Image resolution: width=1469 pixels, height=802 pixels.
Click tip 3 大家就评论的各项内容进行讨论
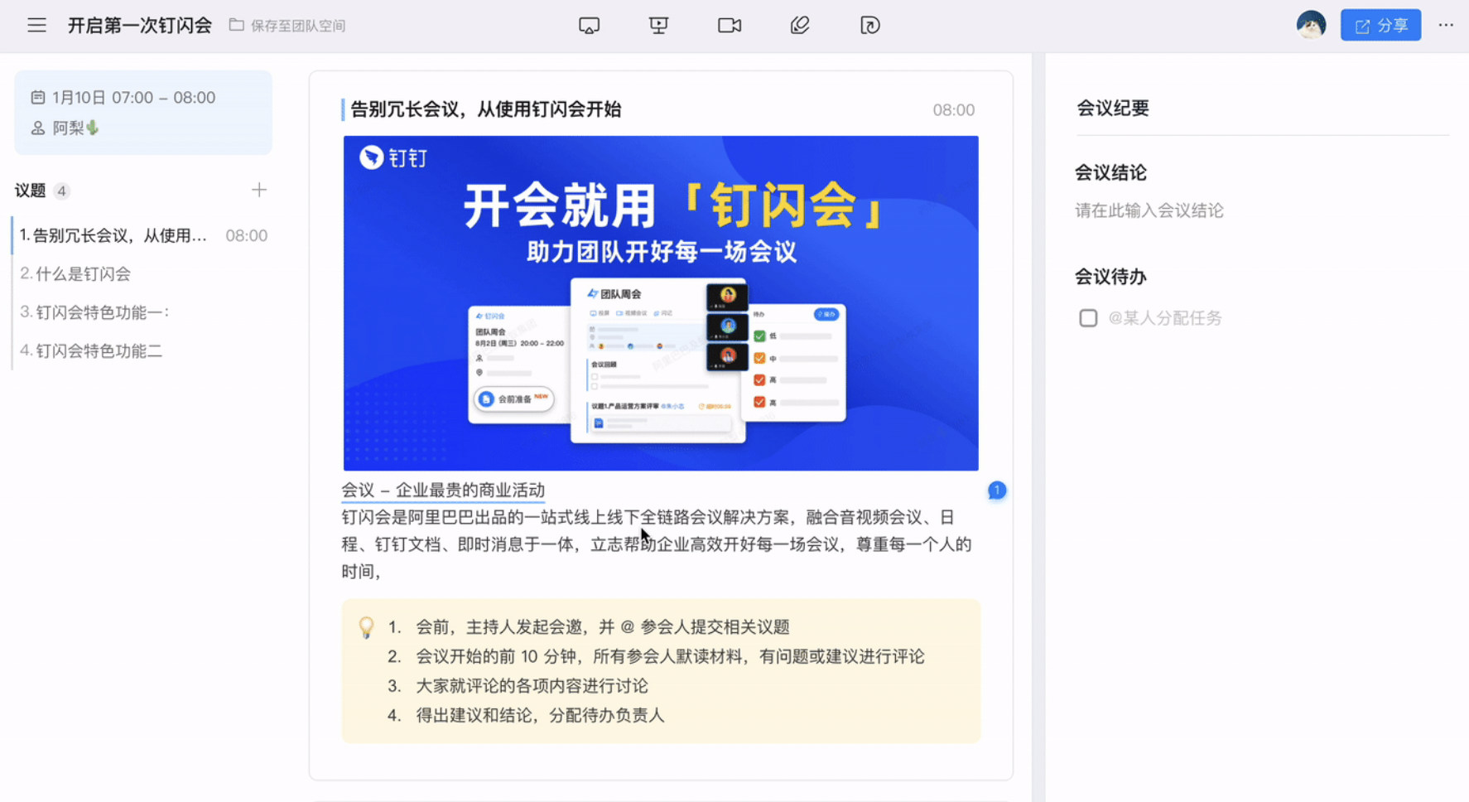point(532,686)
